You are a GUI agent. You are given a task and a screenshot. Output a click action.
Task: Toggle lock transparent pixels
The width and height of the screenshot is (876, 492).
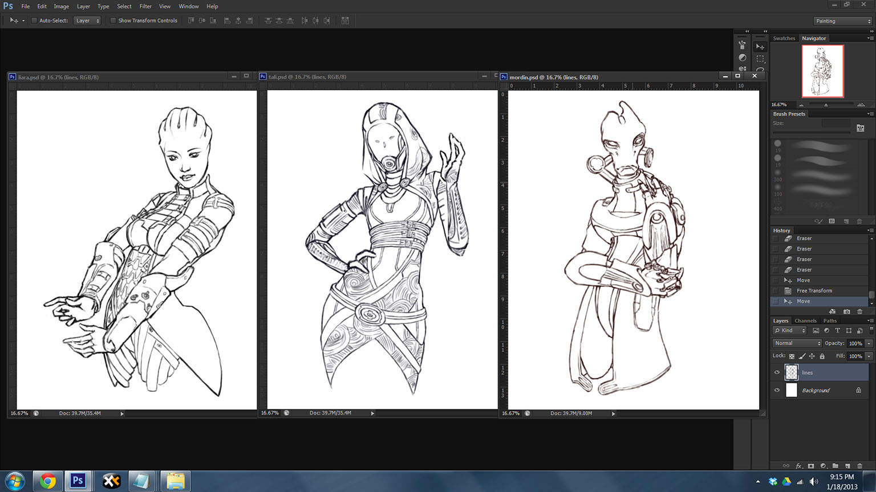tap(792, 356)
